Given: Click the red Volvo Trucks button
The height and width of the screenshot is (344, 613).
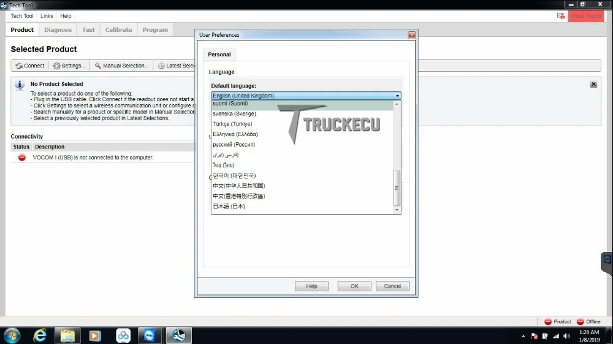Looking at the screenshot, I should (585, 16).
